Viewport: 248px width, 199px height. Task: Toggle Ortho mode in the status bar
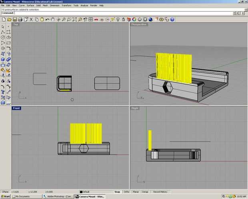pyautogui.click(x=126, y=192)
